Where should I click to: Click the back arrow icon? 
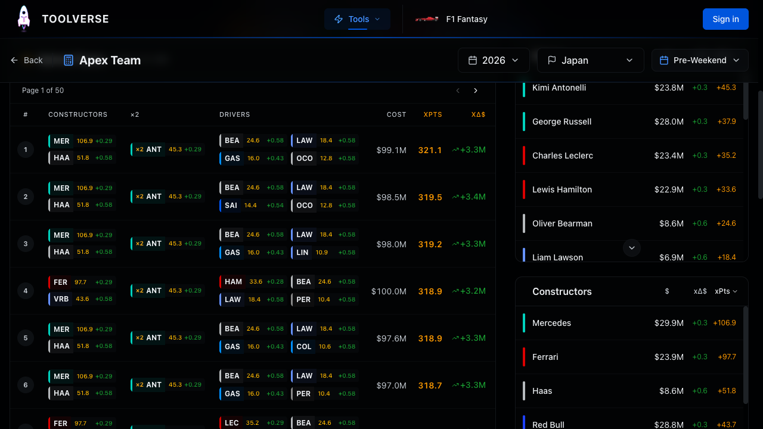tap(14, 60)
